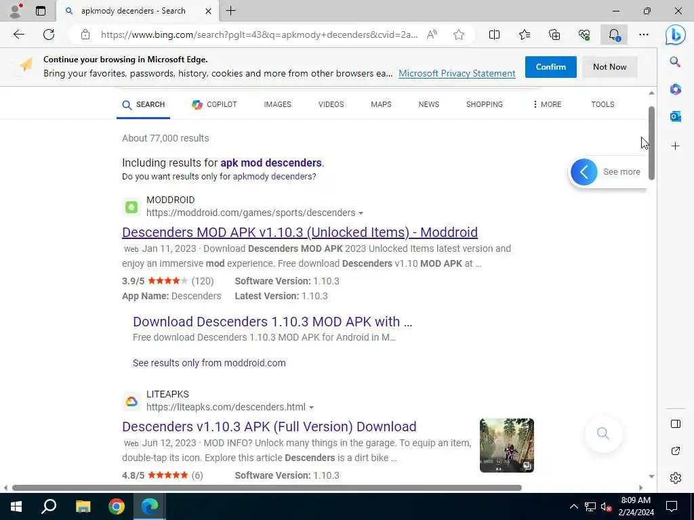The width and height of the screenshot is (694, 520).
Task: Launch Google Chrome from taskbar
Action: pos(117,506)
